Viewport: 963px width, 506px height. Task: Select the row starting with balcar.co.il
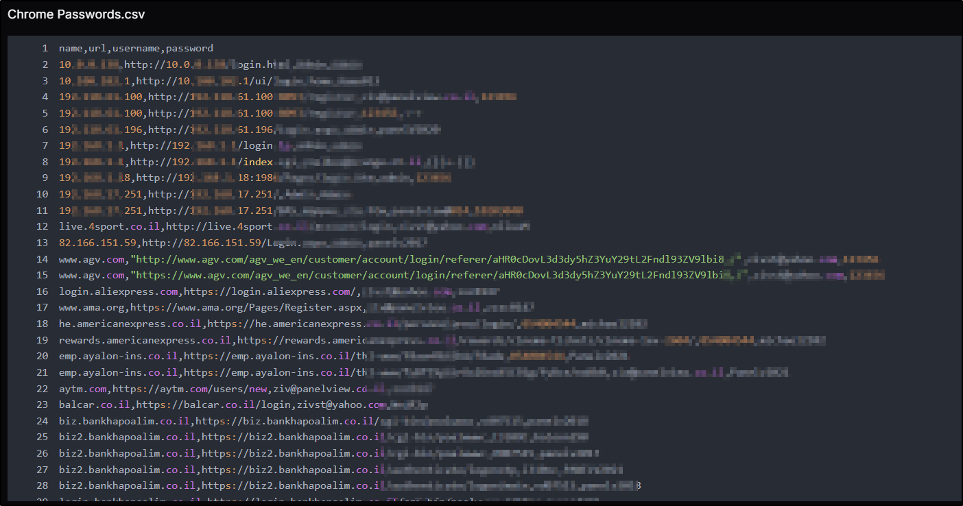[x=243, y=405]
